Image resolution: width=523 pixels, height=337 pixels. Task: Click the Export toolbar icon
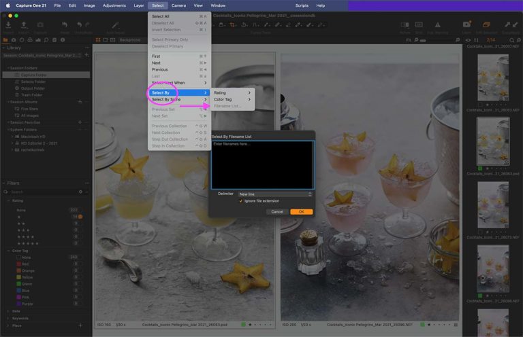point(24,25)
